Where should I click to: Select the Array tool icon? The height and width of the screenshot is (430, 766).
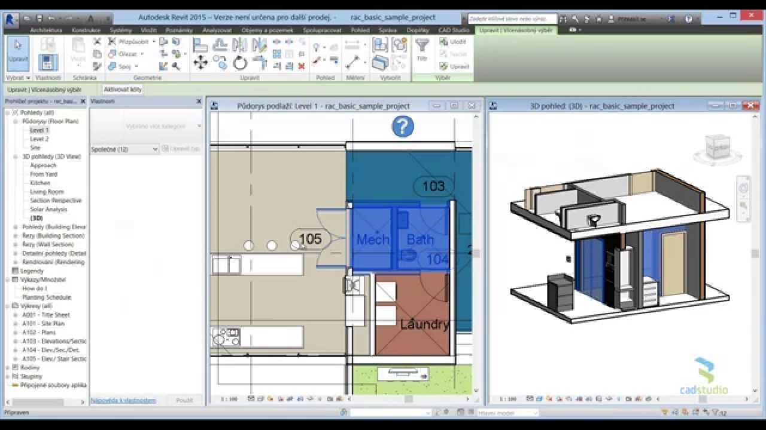tap(277, 54)
